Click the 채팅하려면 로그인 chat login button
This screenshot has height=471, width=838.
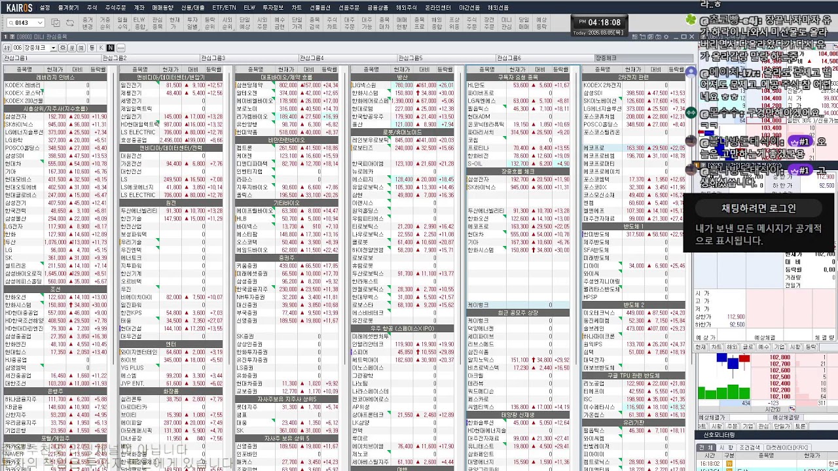point(759,208)
